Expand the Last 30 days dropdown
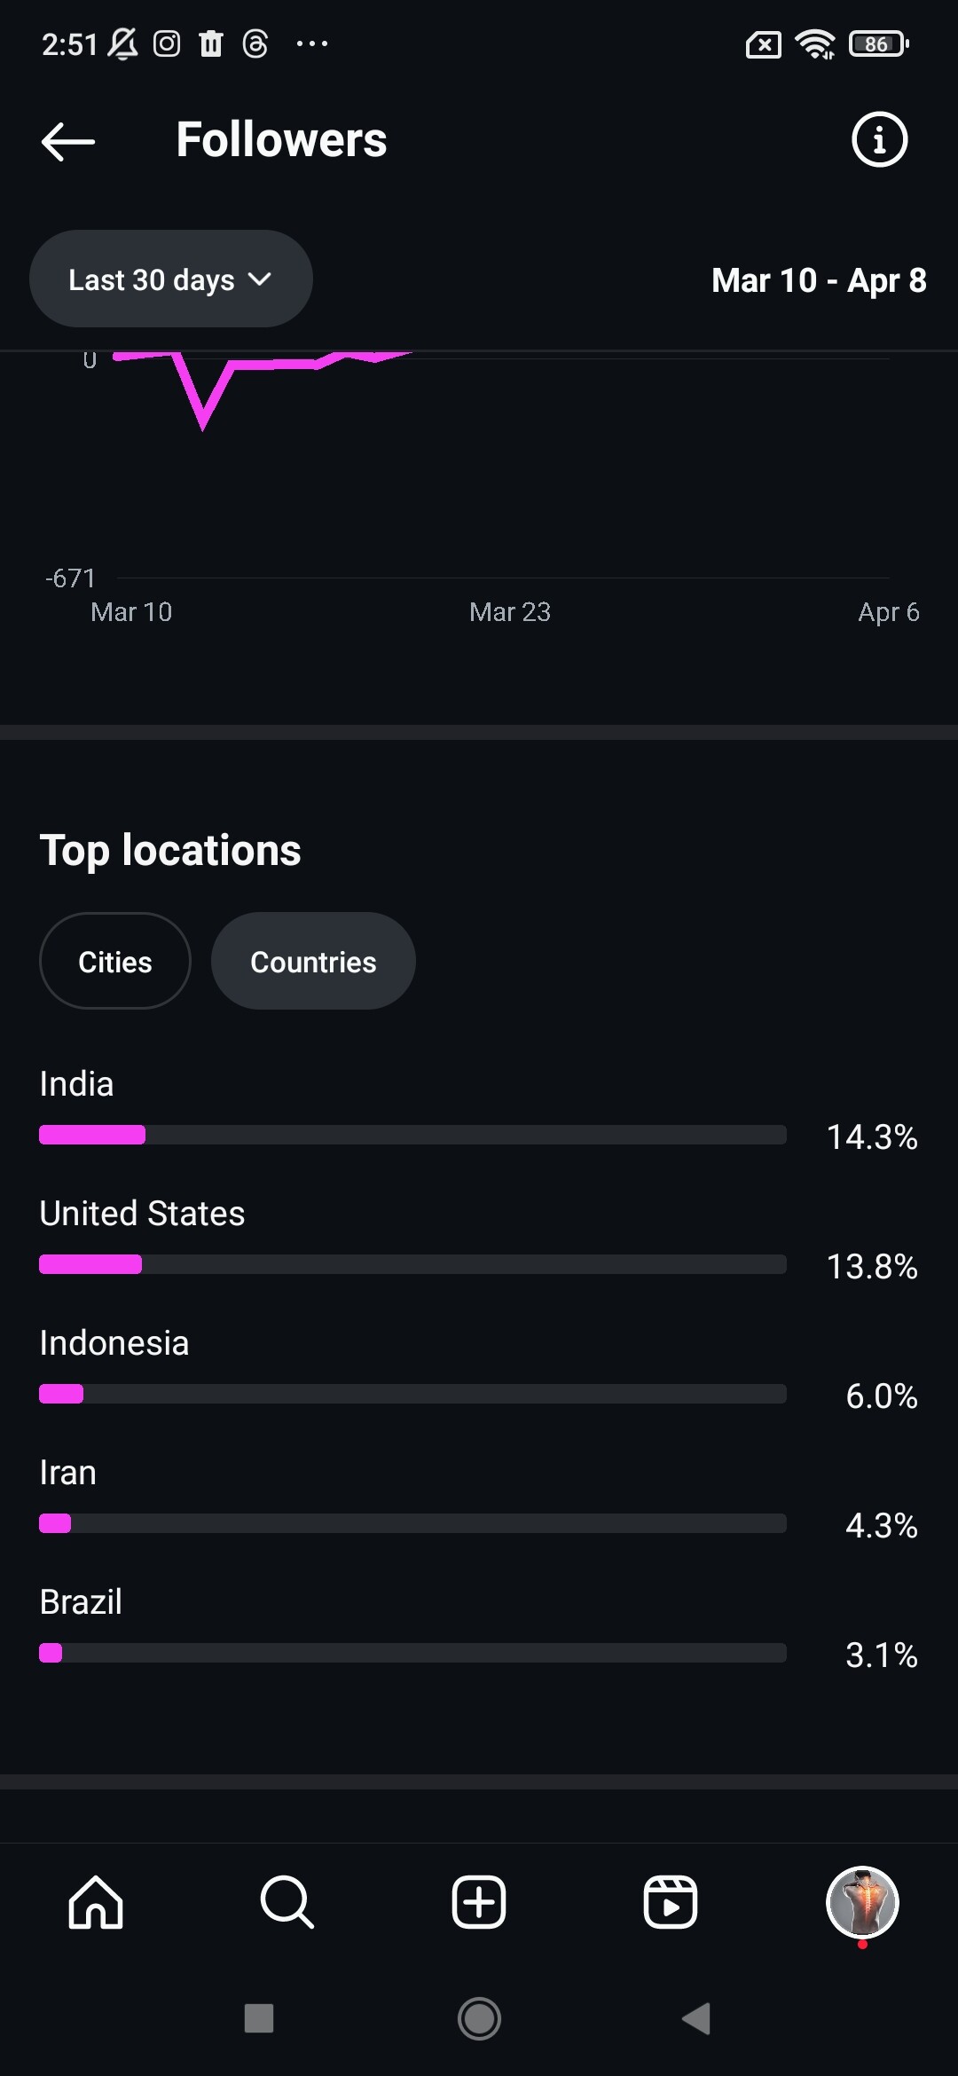This screenshot has height=2076, width=958. [170, 279]
